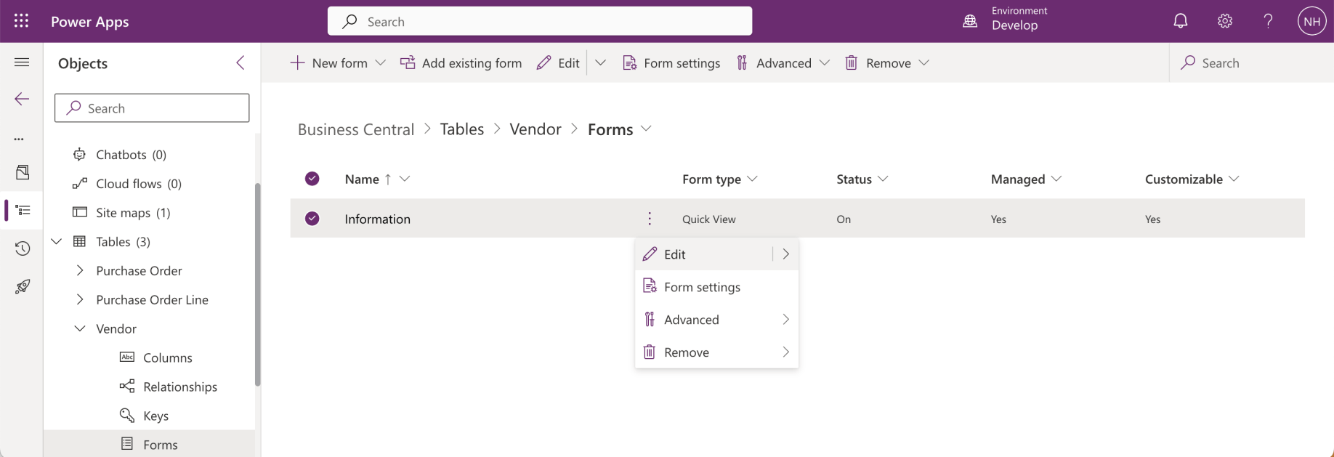Click the Objects panel vertical scrollbar
This screenshot has width=1334, height=457.
click(x=257, y=283)
